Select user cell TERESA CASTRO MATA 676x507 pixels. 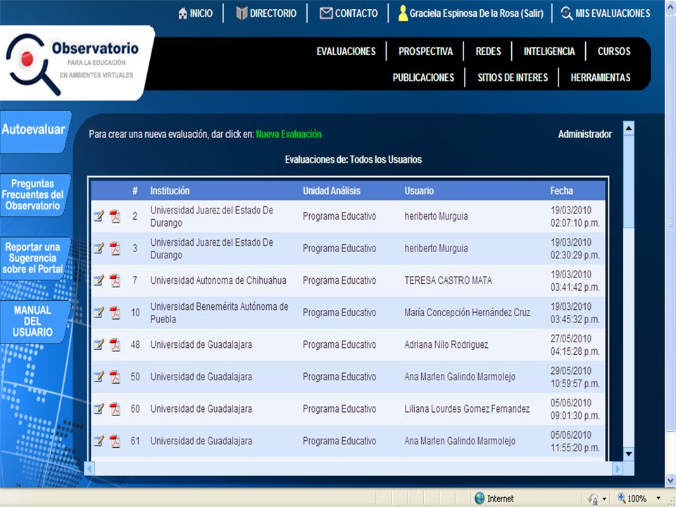pos(448,280)
